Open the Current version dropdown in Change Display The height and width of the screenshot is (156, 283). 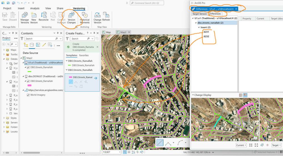point(241,145)
